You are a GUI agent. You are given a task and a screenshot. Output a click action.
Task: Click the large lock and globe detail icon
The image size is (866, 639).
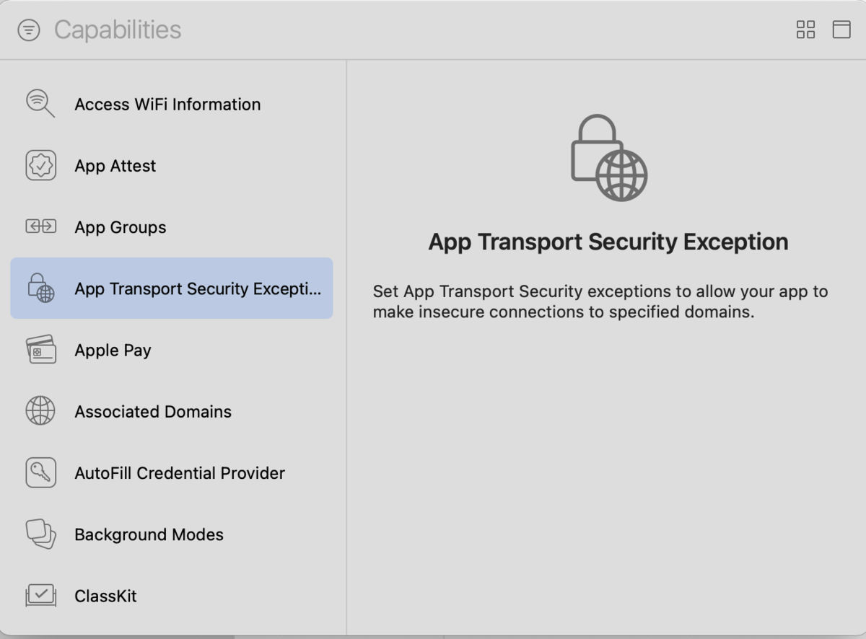(609, 158)
